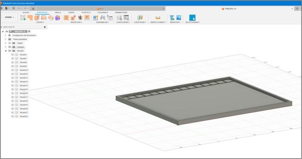Select the TABLERO v0 document tab
This screenshot has width=302, height=159.
229,9
